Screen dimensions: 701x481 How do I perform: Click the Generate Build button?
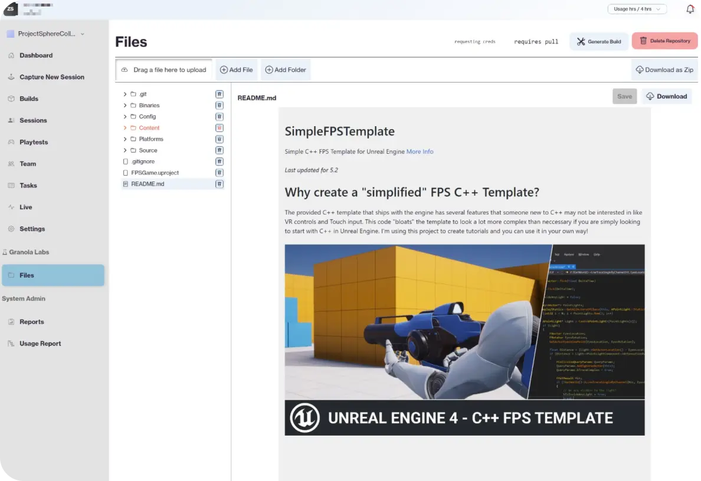(598, 41)
